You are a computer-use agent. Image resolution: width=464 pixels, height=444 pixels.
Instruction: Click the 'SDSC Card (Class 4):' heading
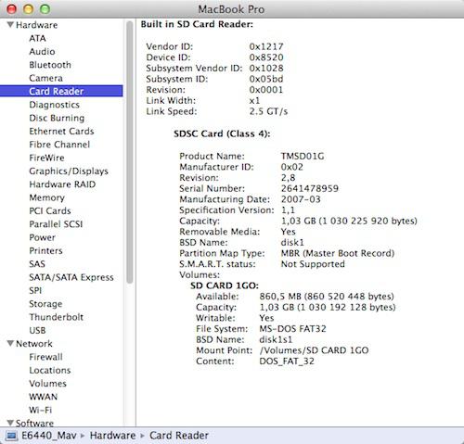[x=222, y=134]
